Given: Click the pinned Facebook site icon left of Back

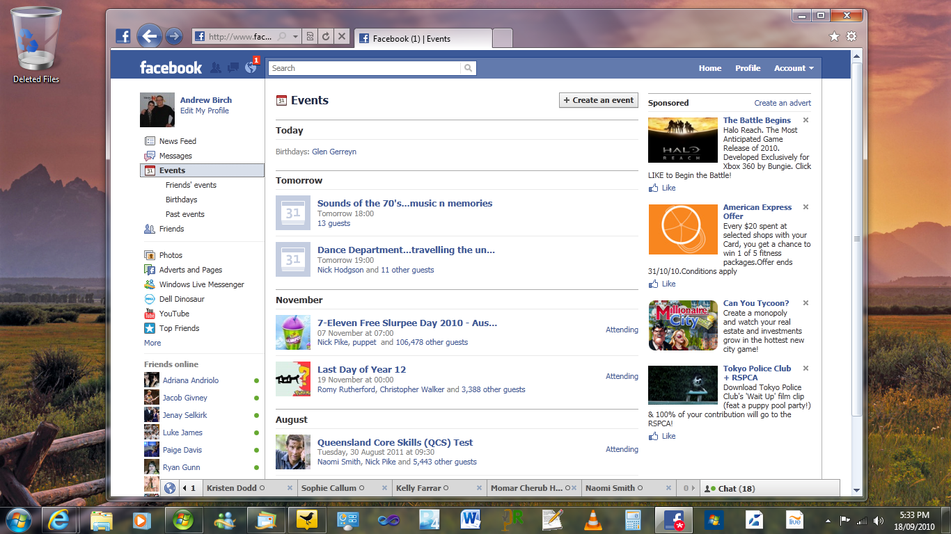Looking at the screenshot, I should coord(123,37).
